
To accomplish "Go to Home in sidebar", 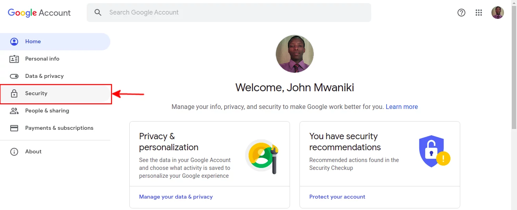I will pyautogui.click(x=55, y=42).
